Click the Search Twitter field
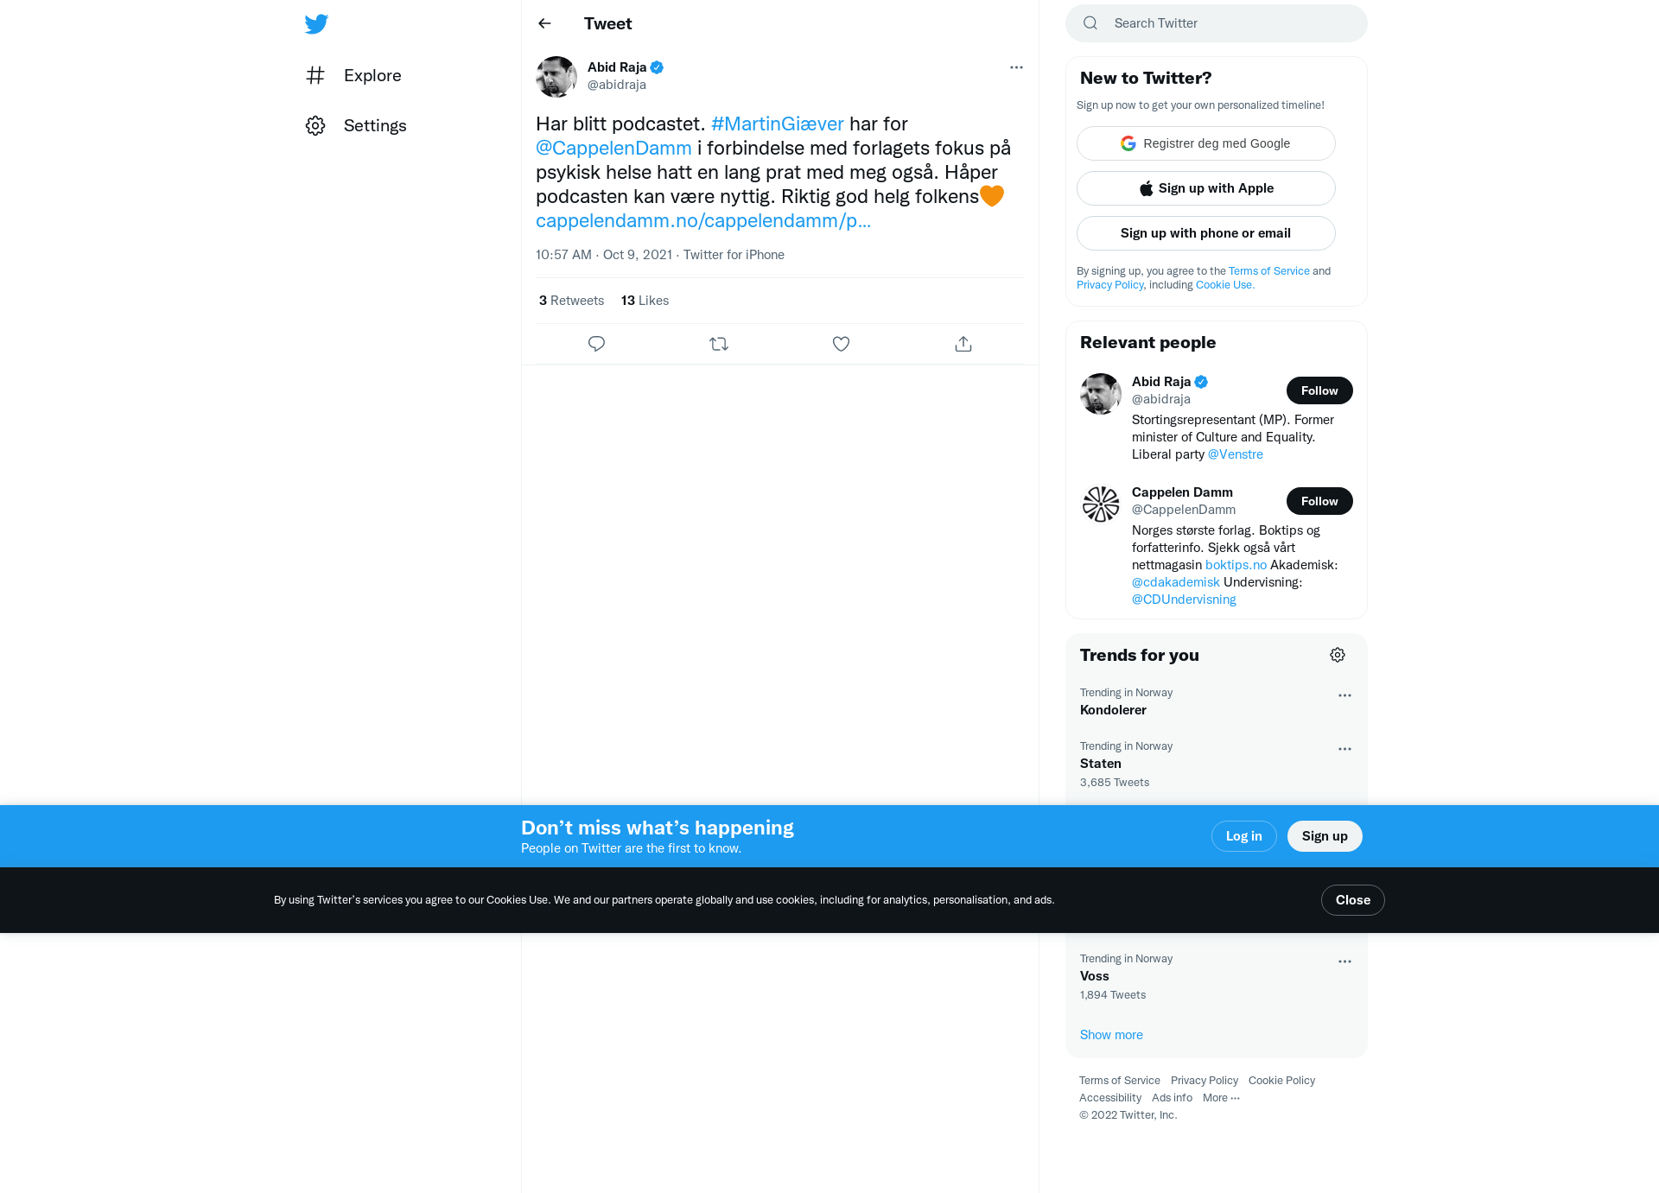The image size is (1659, 1193). click(x=1217, y=23)
